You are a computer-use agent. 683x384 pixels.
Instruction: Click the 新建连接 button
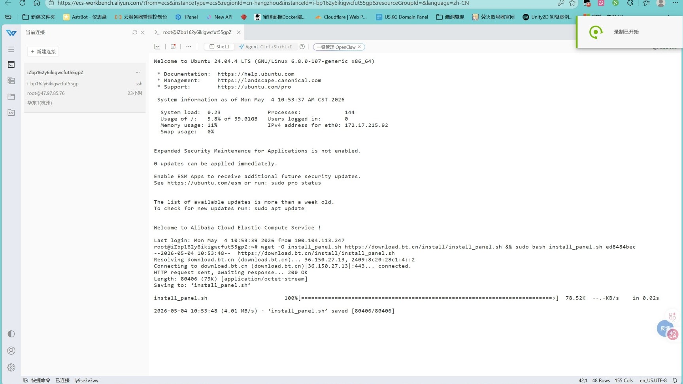pyautogui.click(x=43, y=51)
